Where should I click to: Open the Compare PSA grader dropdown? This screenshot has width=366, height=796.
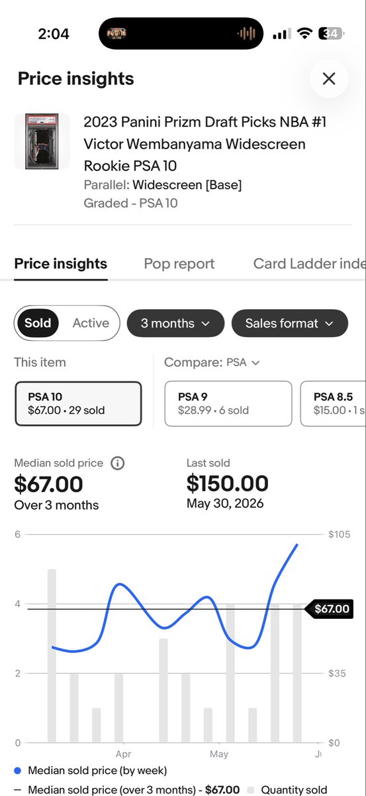[x=212, y=362]
